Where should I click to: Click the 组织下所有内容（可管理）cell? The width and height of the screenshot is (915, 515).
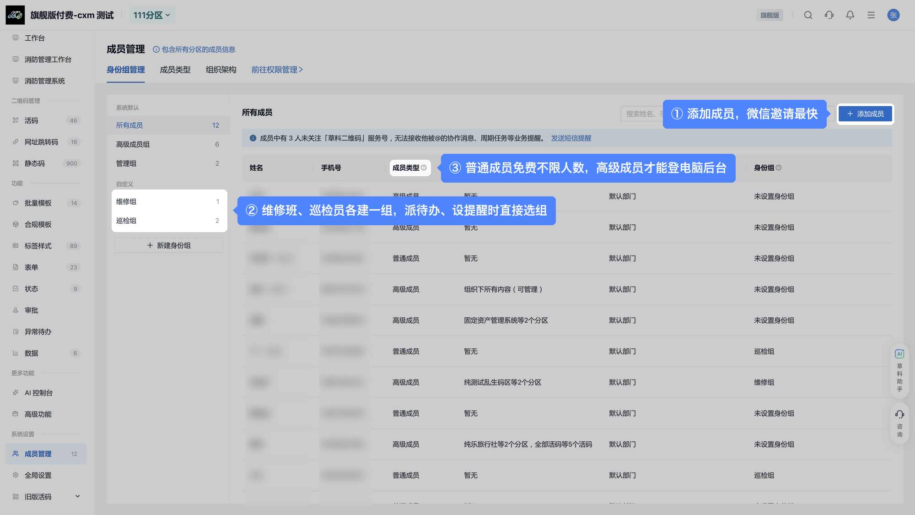(503, 289)
